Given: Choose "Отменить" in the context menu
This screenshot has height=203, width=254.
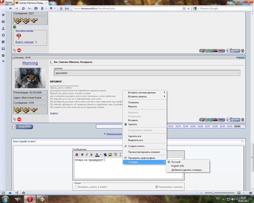Looking at the screenshot, I should point(145,102).
